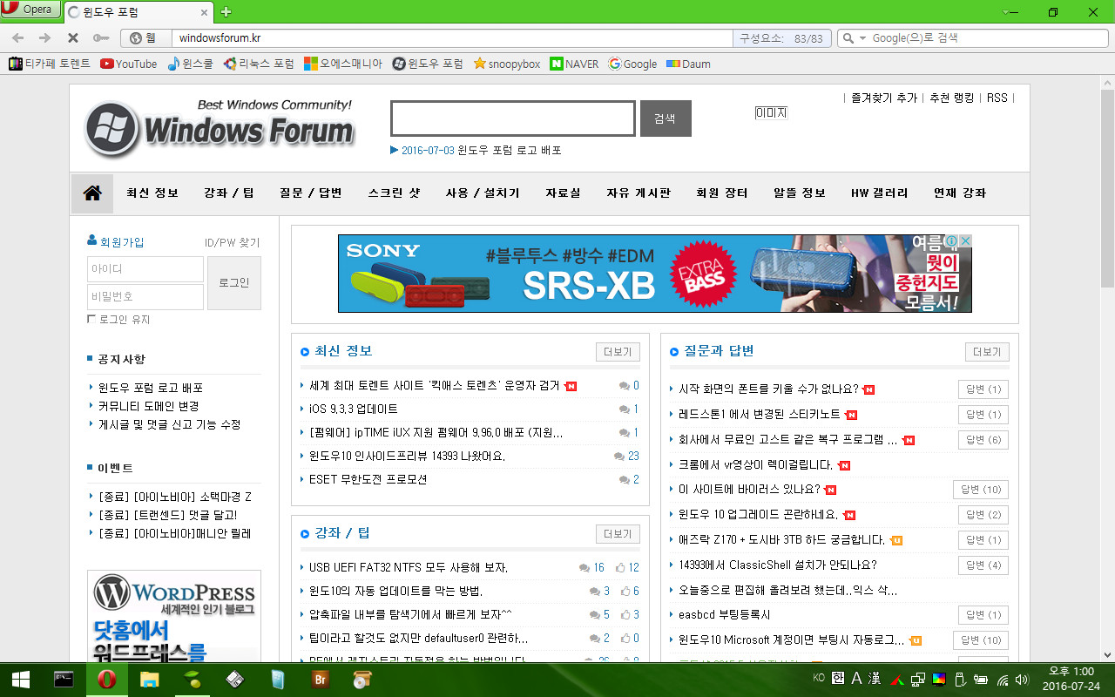
Task: Go forward with browser forward arrow
Action: tap(45, 38)
